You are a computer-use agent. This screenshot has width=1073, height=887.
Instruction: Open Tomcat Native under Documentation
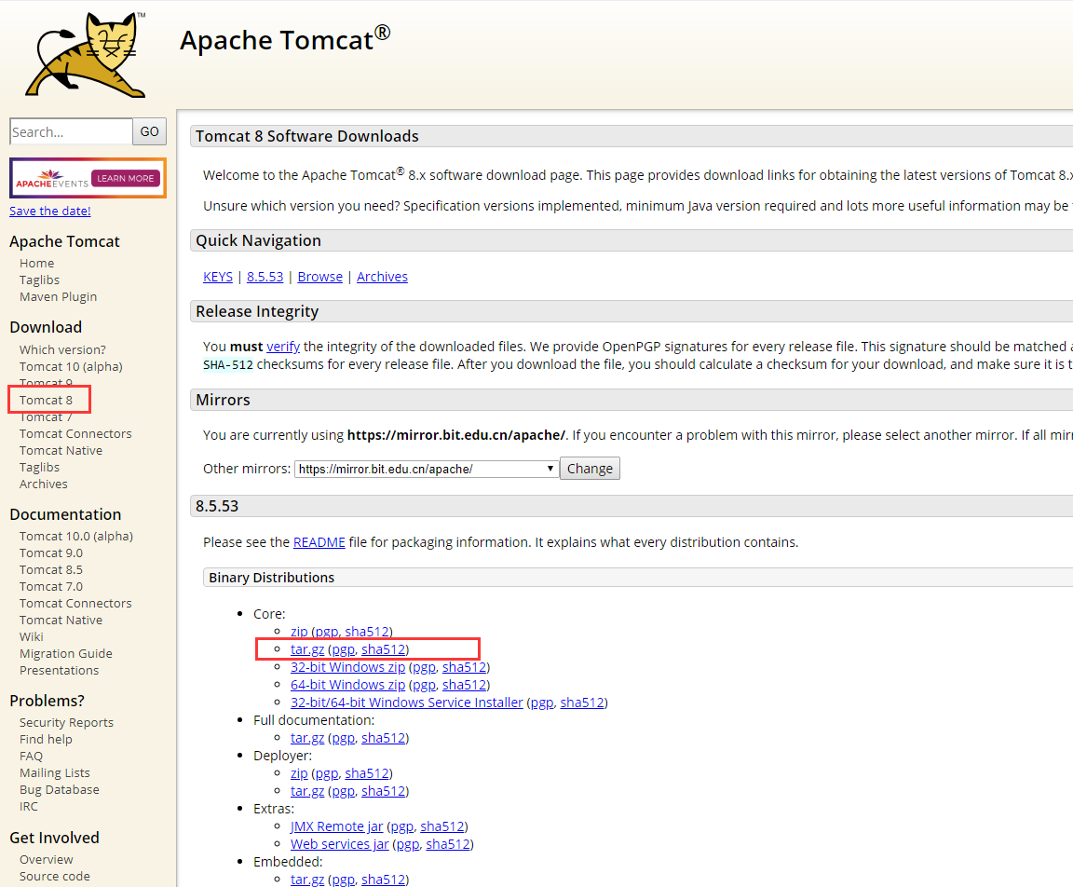point(61,620)
